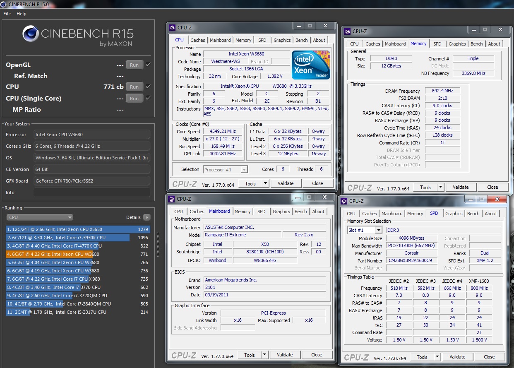Click Close in the Mainboard window
Image resolution: width=514 pixels, height=368 pixels.
[317, 355]
